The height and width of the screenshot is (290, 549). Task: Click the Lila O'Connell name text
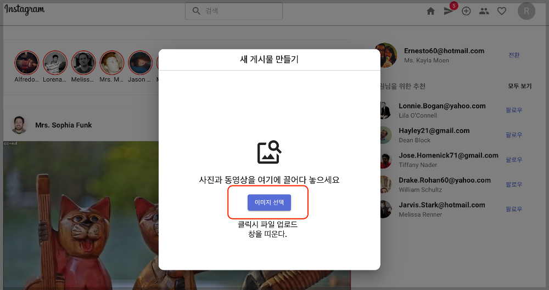(x=418, y=115)
